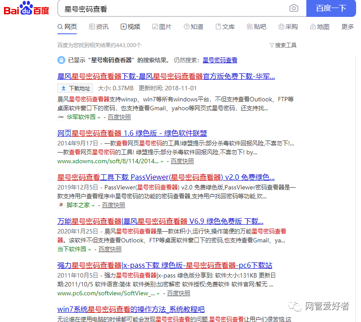Expand dropdown arrow next to 华军软件园

pos(99,118)
